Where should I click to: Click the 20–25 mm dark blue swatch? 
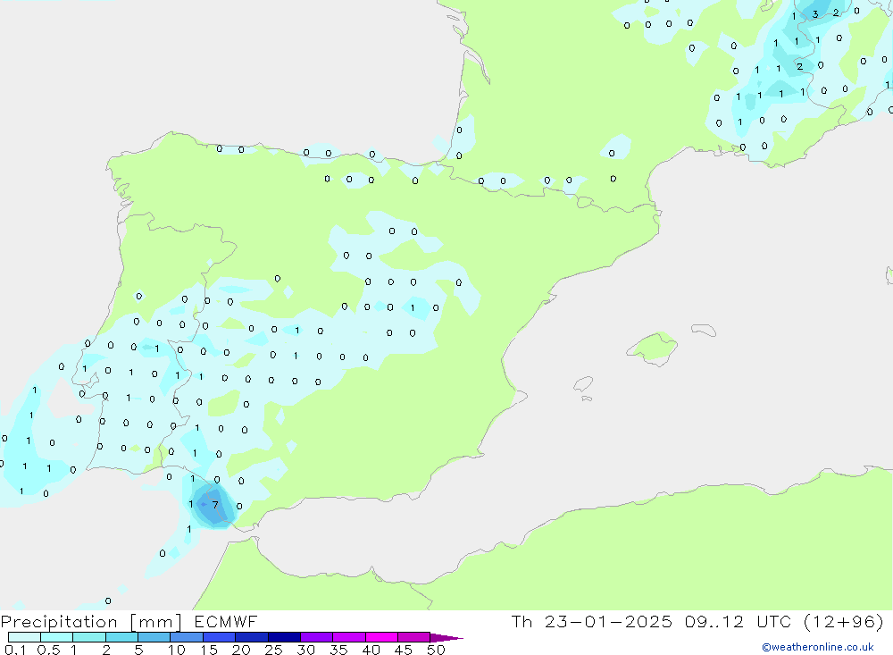(252, 637)
